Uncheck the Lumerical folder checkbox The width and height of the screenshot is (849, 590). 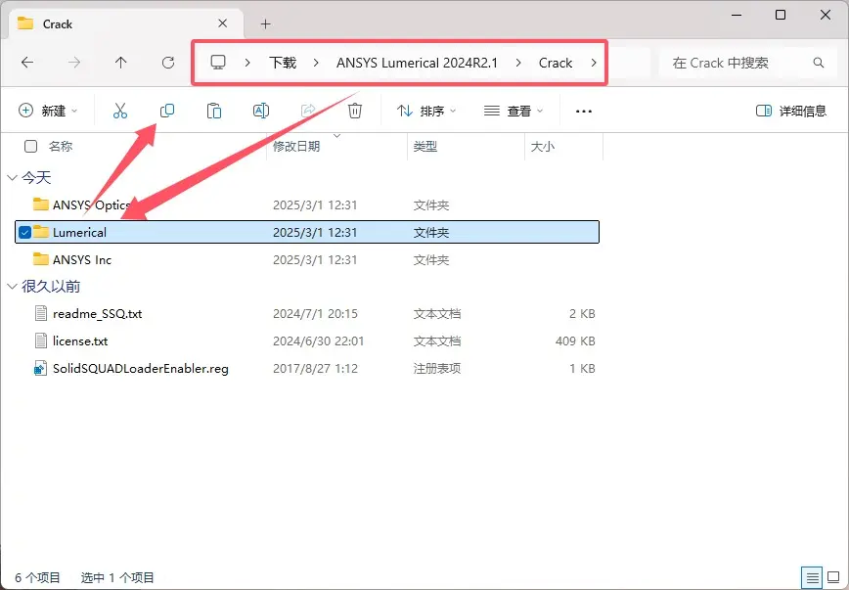click(25, 233)
